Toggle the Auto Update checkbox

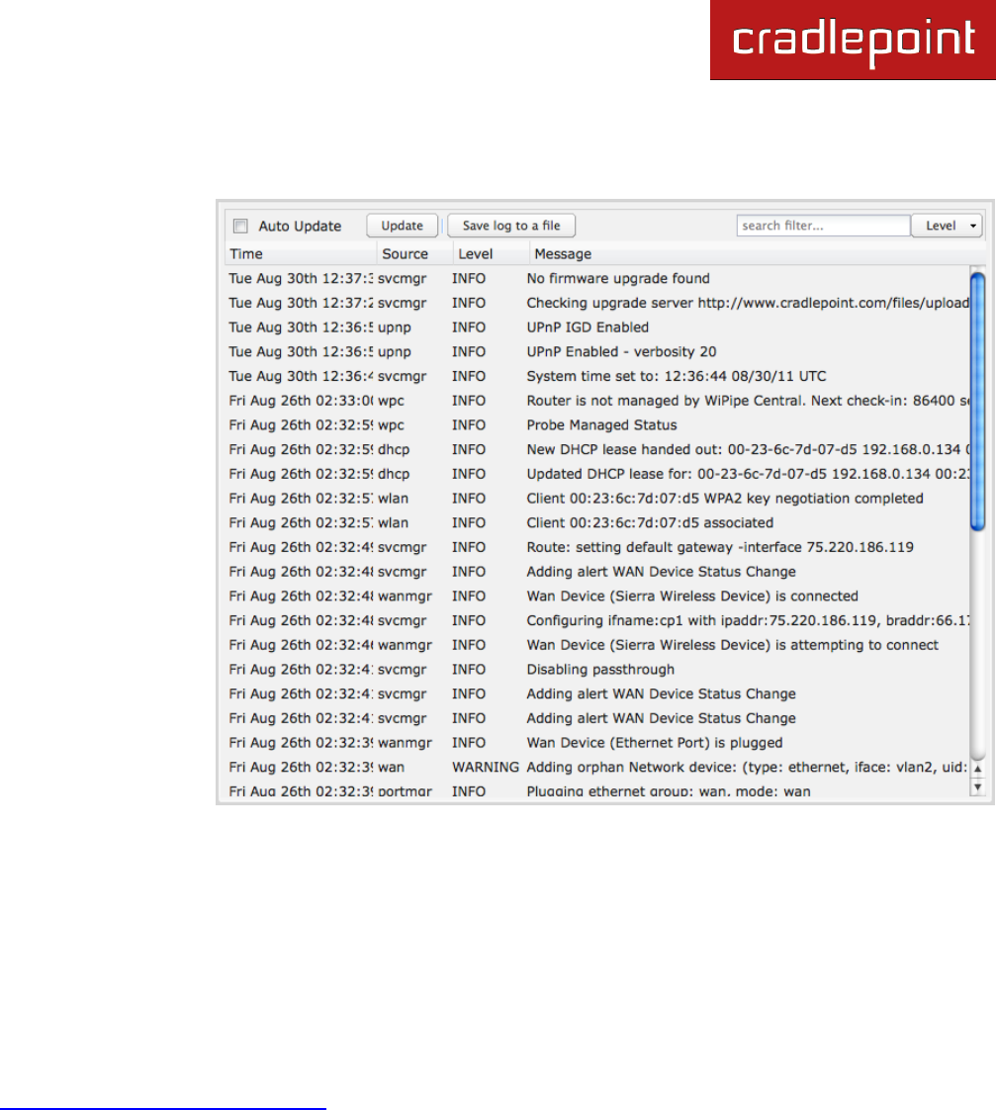[x=240, y=226]
